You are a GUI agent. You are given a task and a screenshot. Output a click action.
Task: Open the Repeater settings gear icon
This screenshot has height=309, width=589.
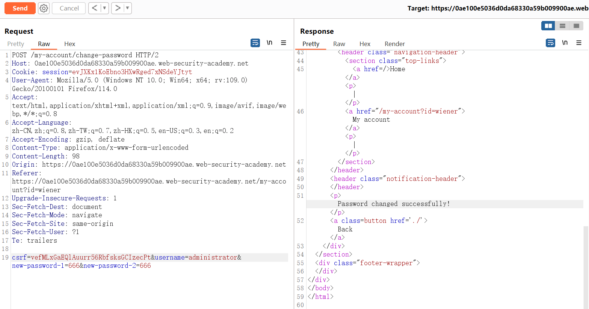point(44,8)
